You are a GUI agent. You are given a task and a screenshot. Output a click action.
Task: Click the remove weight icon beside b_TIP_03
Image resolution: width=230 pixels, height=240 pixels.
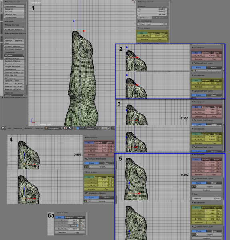pos(166,36)
